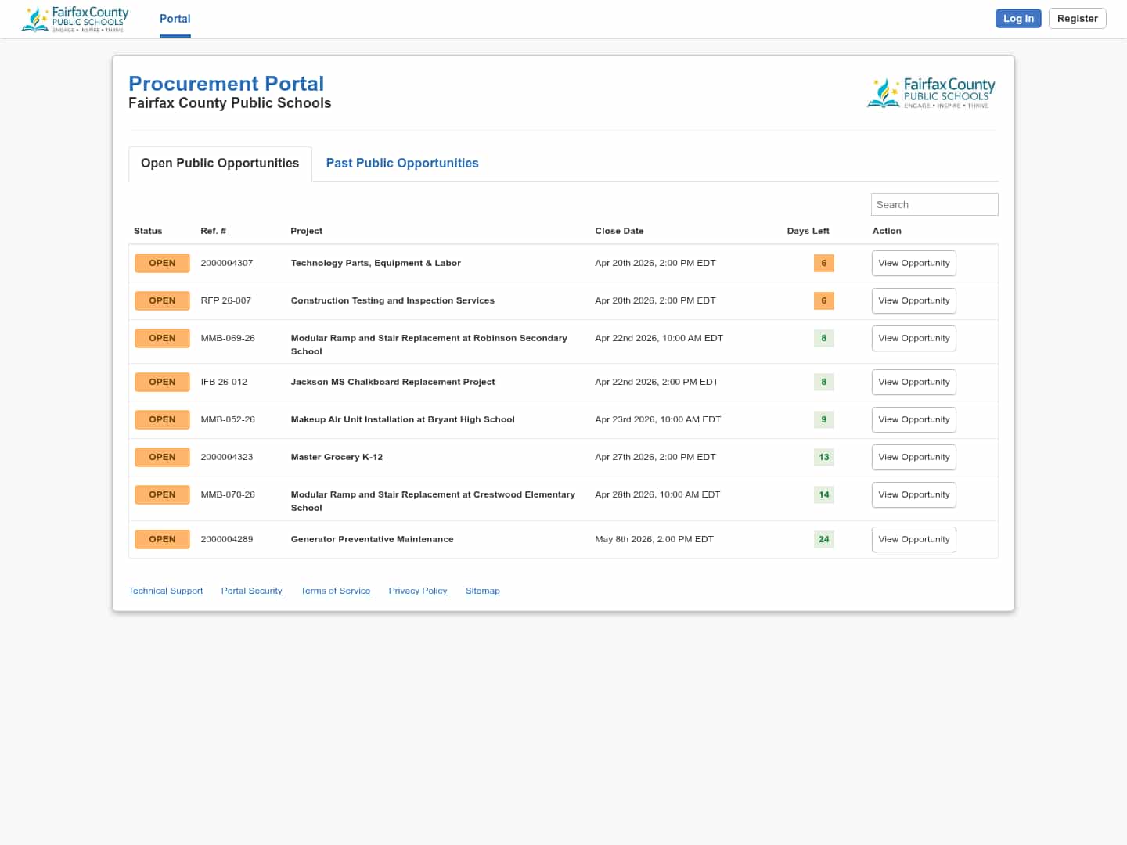Viewport: 1127px width, 845px height.
Task: View Opportunity for Jackson MS Chalkboard Replacement
Action: click(913, 383)
